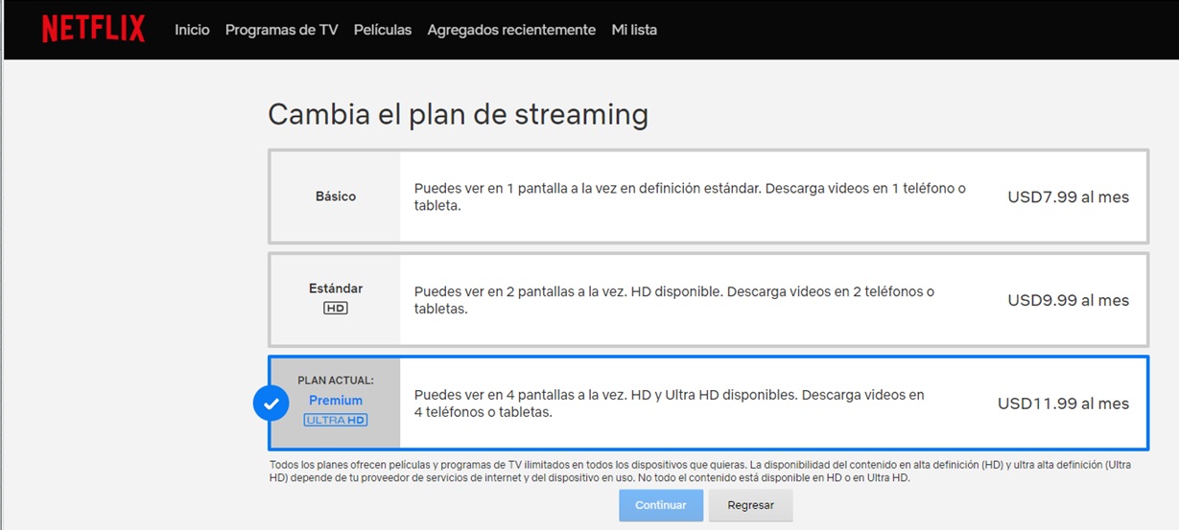Viewport: 1179px width, 530px height.
Task: Click the Estándar description about 2 pantallas
Action: click(x=674, y=300)
